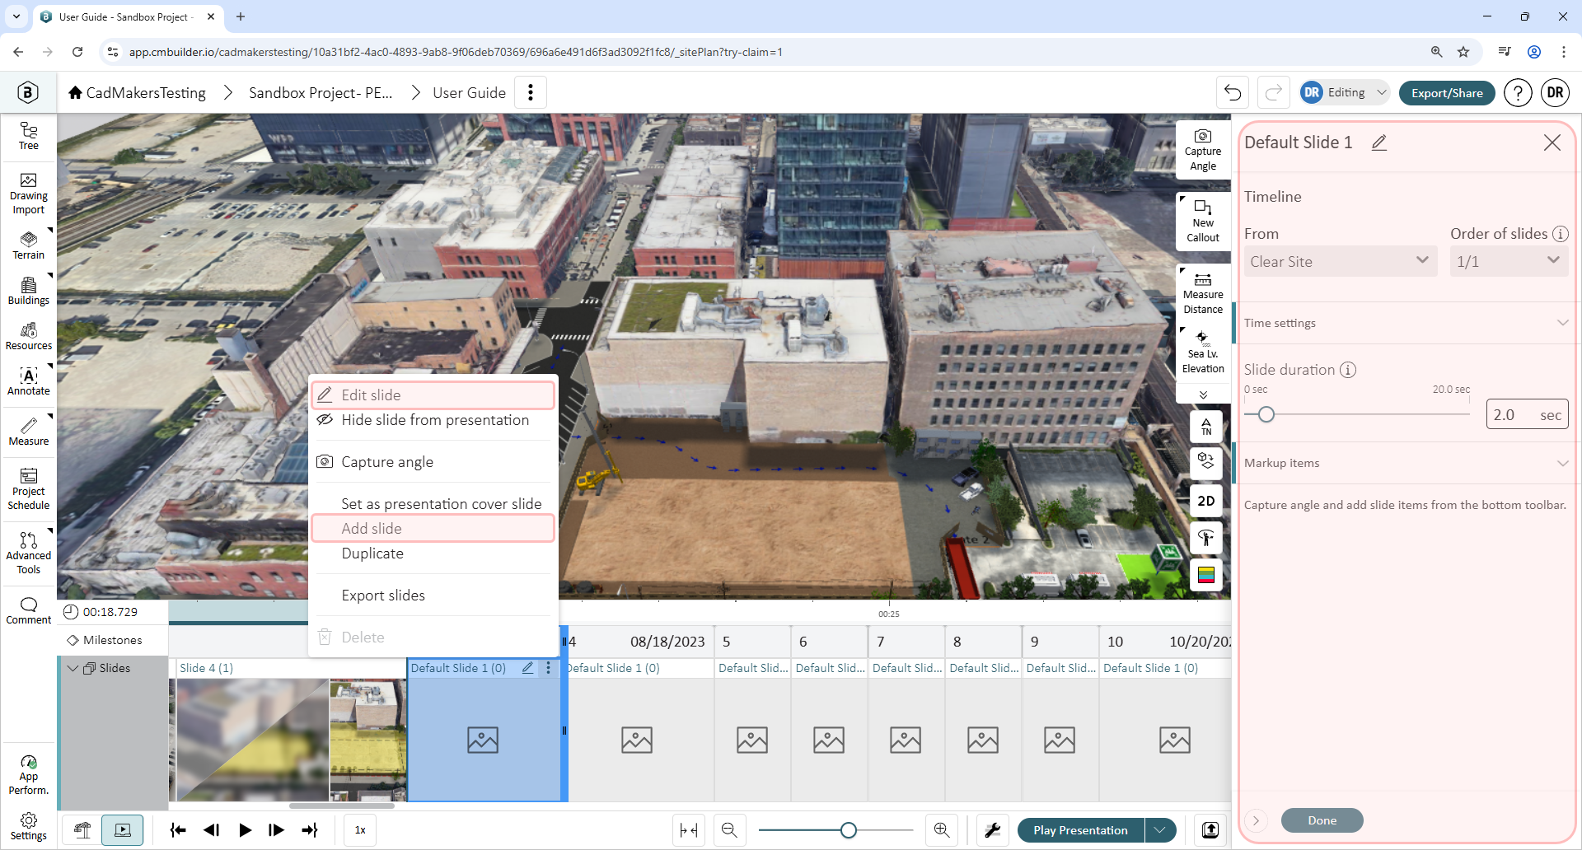Open the playback speed 1x selector

coord(360,830)
